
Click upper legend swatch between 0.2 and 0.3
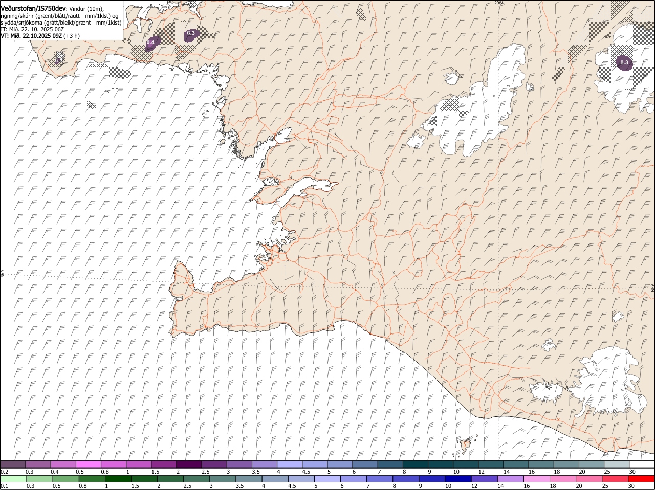coord(13,464)
